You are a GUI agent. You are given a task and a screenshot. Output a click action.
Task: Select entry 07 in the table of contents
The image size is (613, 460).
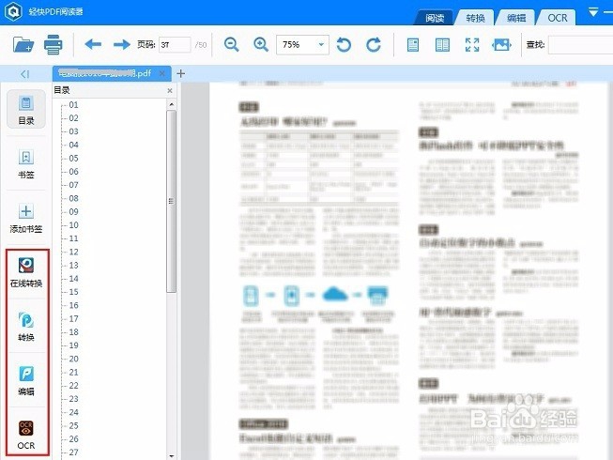pyautogui.click(x=73, y=185)
